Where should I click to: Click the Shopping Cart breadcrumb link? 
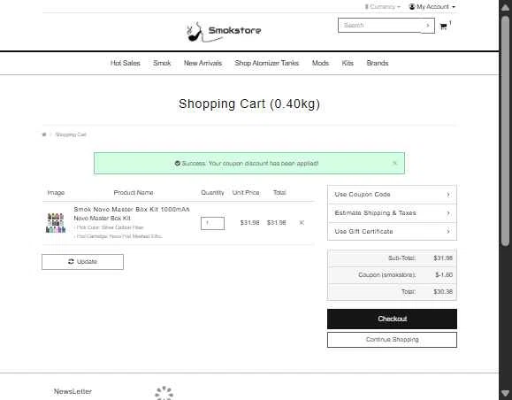pos(71,135)
